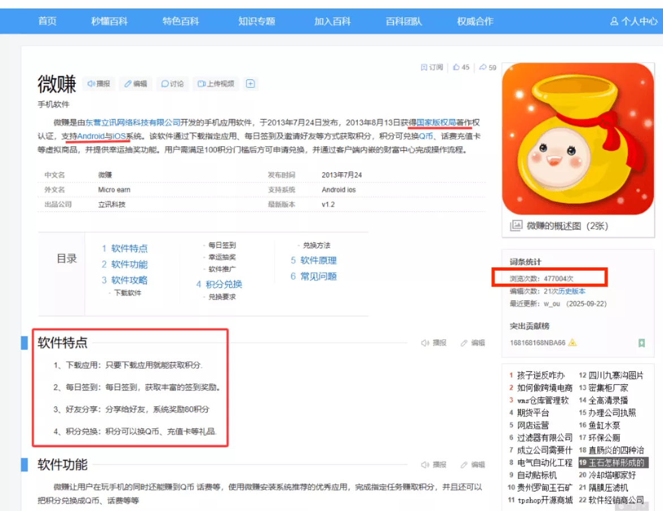Screen dimensions: 663x511
Task: Open hot search 期货平台
Action: coord(533,413)
